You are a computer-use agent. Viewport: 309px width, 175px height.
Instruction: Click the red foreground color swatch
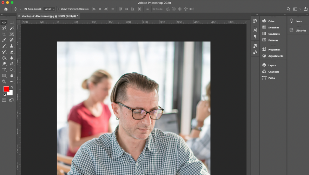tap(6, 89)
